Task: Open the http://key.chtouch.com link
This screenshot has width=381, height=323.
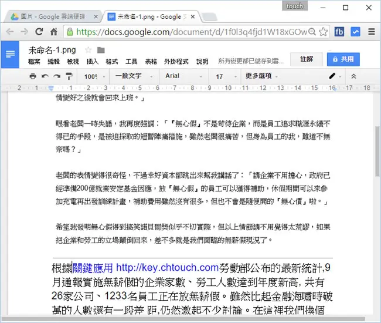Action: (x=168, y=268)
